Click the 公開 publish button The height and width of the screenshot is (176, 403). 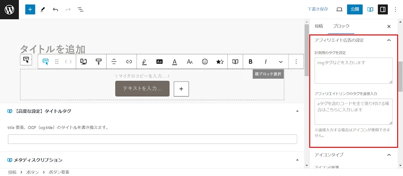(355, 9)
